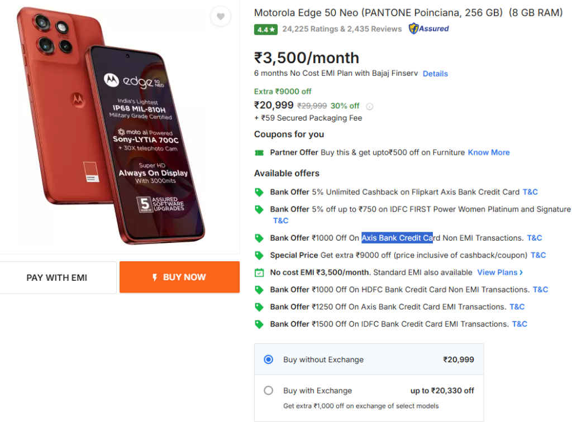Click the Flipkart Assured badge
The height and width of the screenshot is (422, 572).
tap(428, 28)
